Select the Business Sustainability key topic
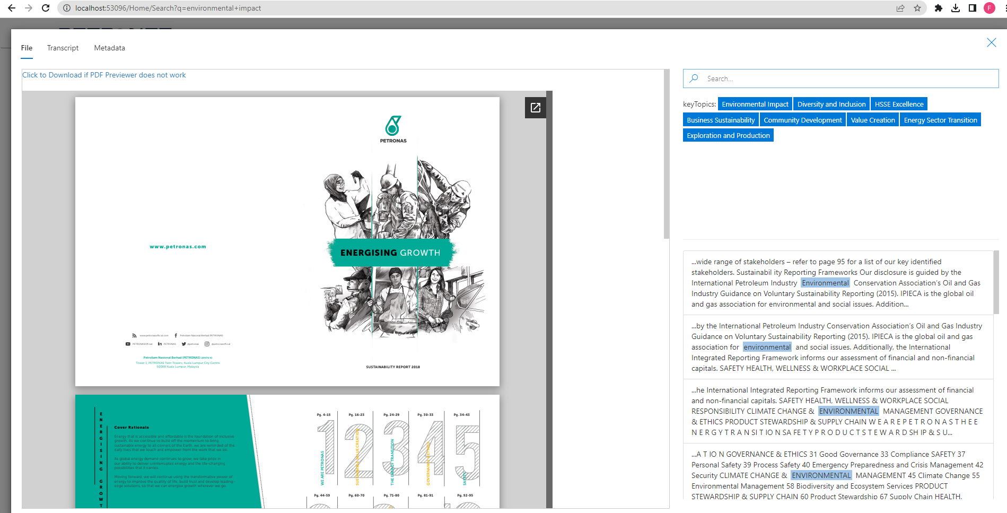The image size is (1007, 513). (x=721, y=120)
